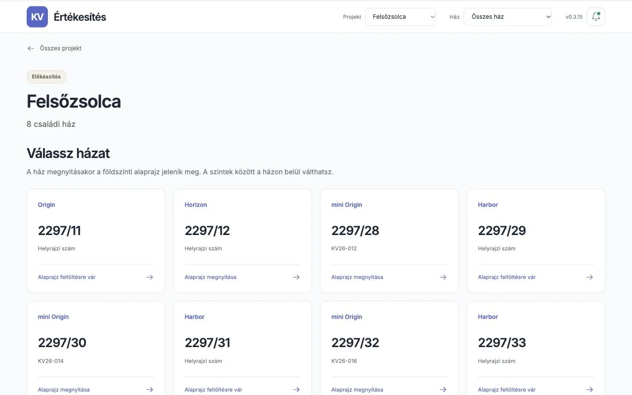Select the house number 2297/32
632x395 pixels.
(x=355, y=343)
